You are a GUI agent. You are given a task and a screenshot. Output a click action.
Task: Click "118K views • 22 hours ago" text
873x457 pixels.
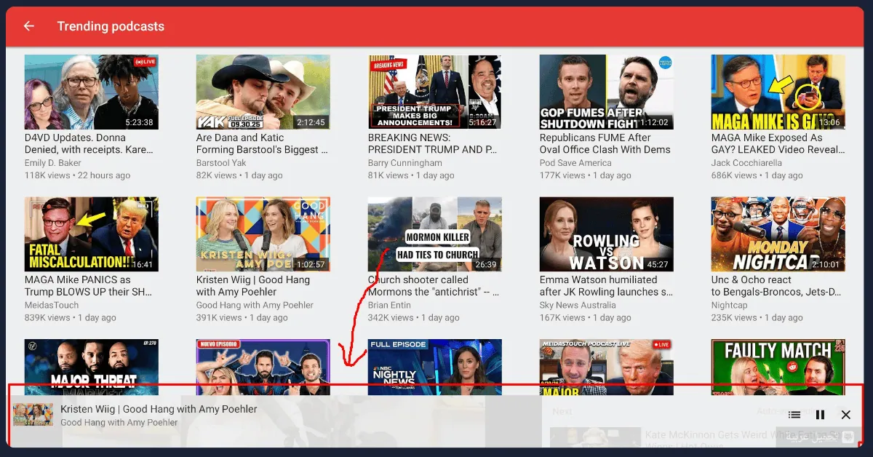(78, 175)
